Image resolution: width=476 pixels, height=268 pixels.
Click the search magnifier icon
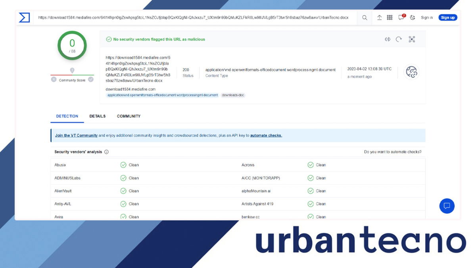[x=365, y=17]
